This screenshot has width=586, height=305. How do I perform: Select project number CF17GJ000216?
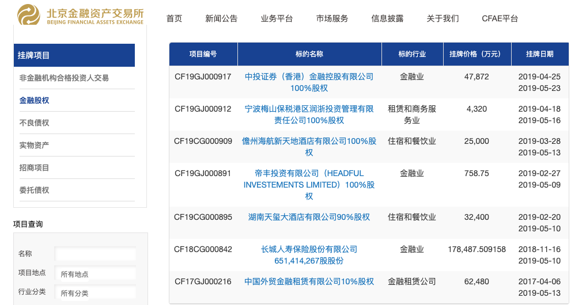point(203,281)
